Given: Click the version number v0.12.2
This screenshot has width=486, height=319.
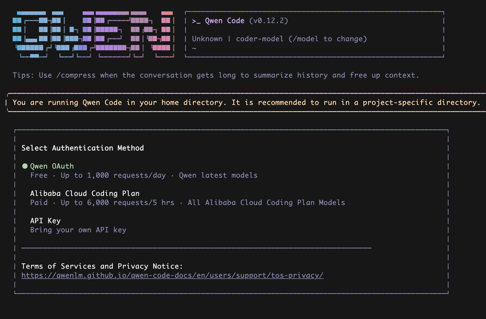Looking at the screenshot, I should 269,21.
